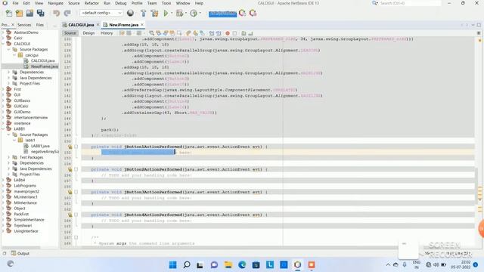Click the Debug Project toolbar icon

pyautogui.click(x=179, y=13)
